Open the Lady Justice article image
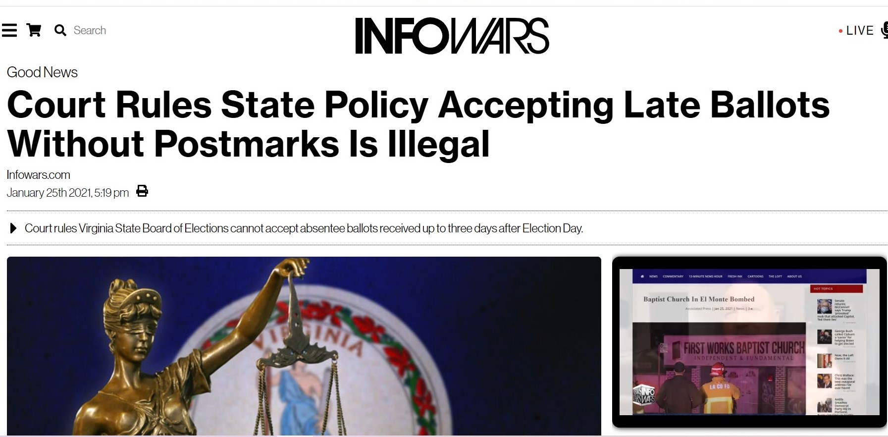 (x=304, y=346)
